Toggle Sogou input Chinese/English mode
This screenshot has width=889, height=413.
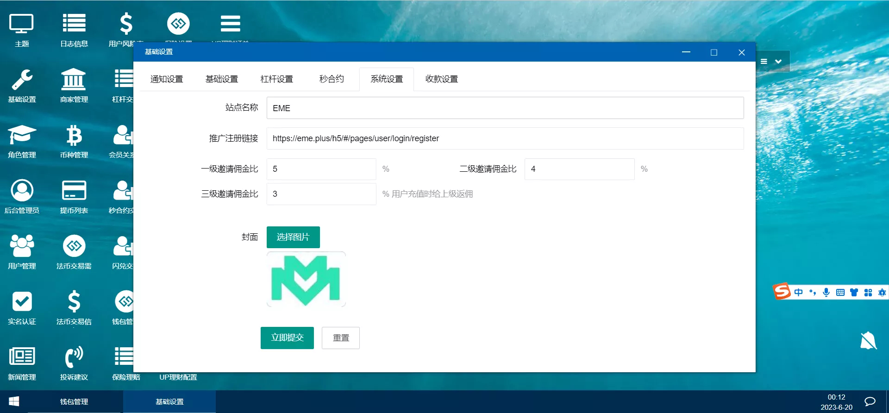coord(799,292)
